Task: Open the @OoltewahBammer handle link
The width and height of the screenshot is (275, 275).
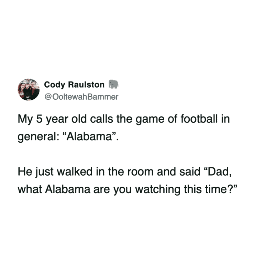Action: [x=81, y=97]
